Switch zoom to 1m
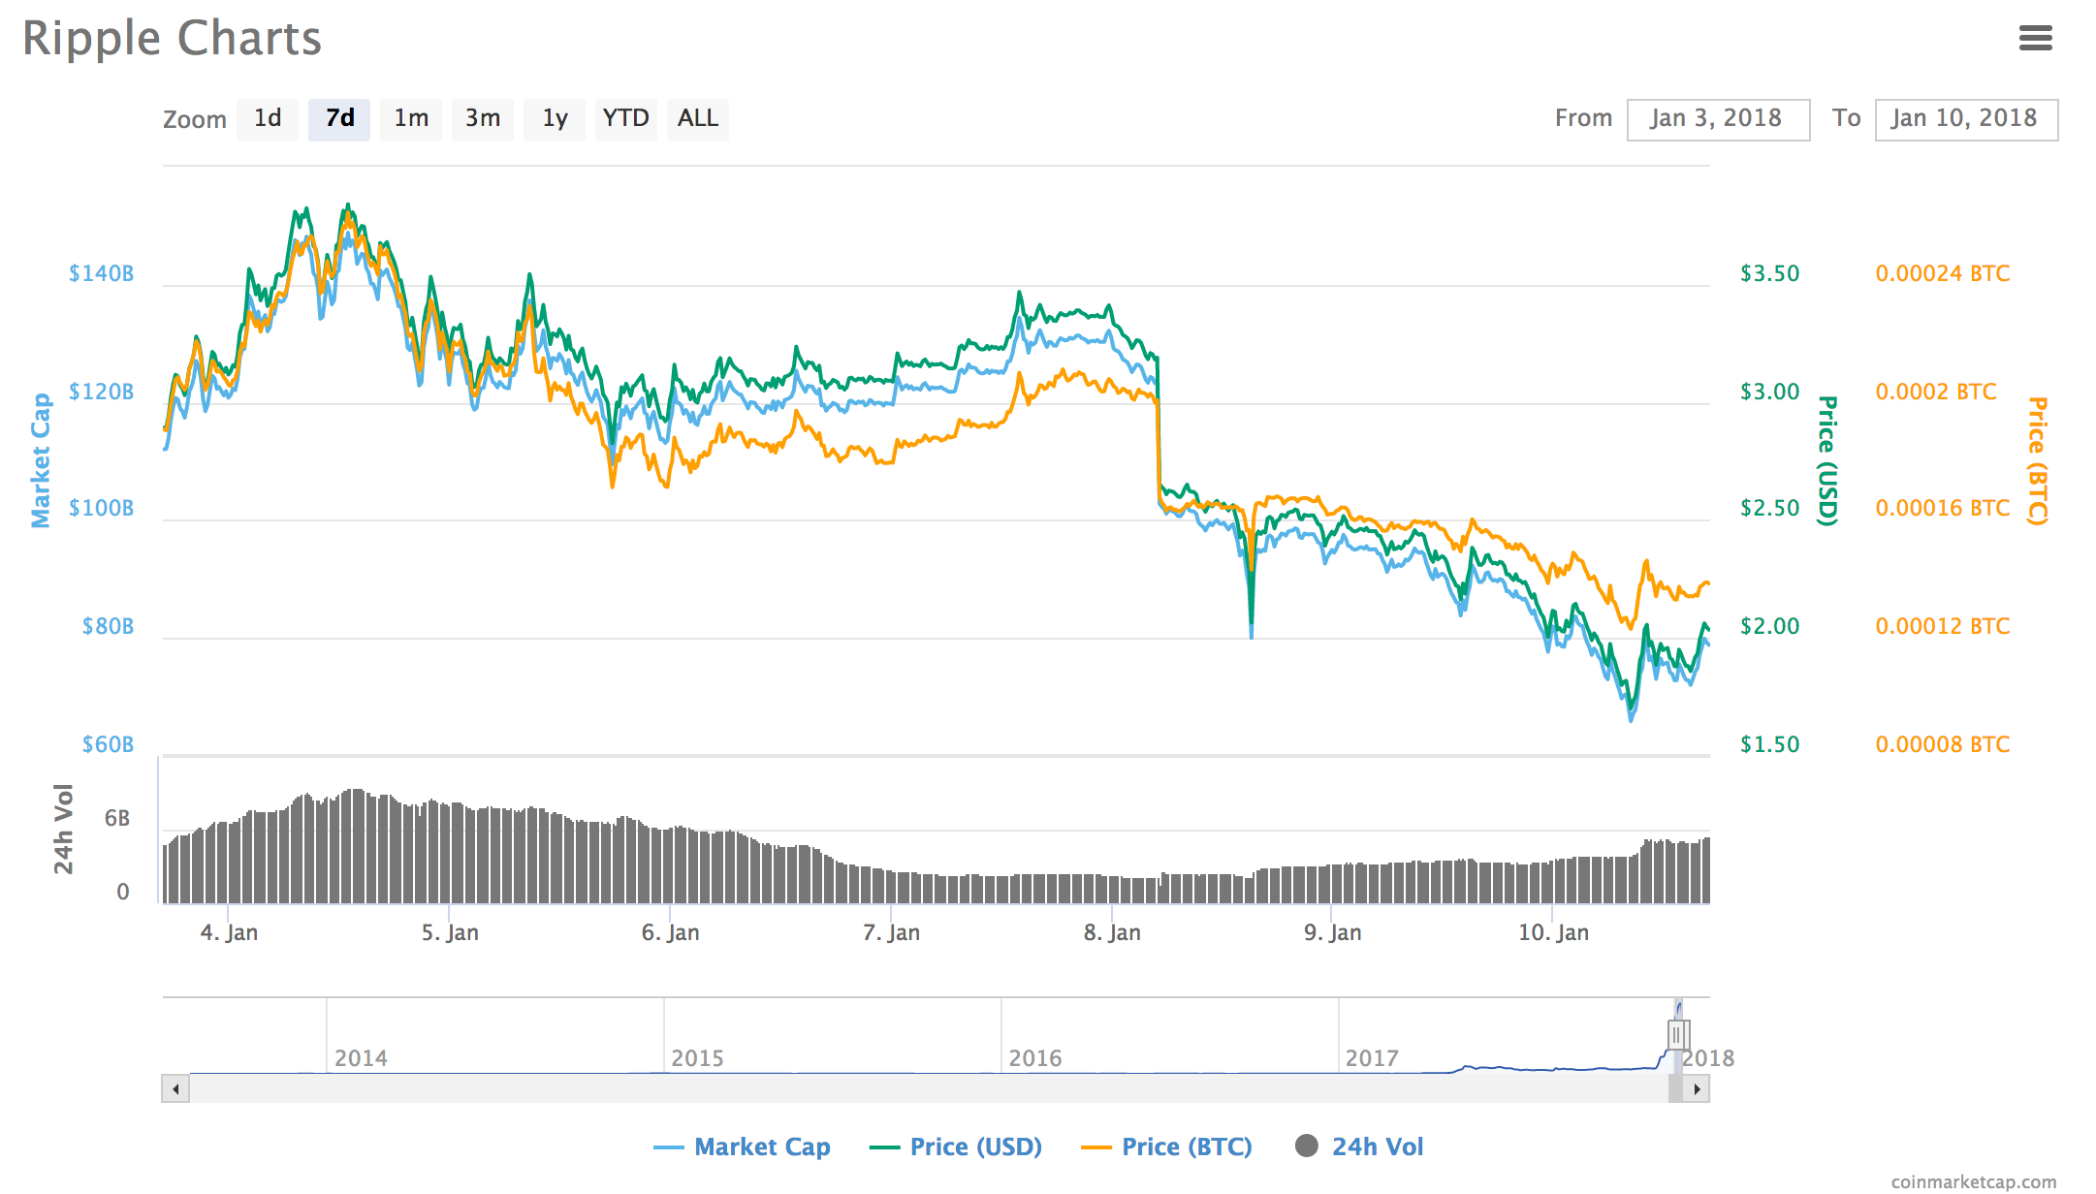This screenshot has height=1194, width=2096. pos(411,119)
